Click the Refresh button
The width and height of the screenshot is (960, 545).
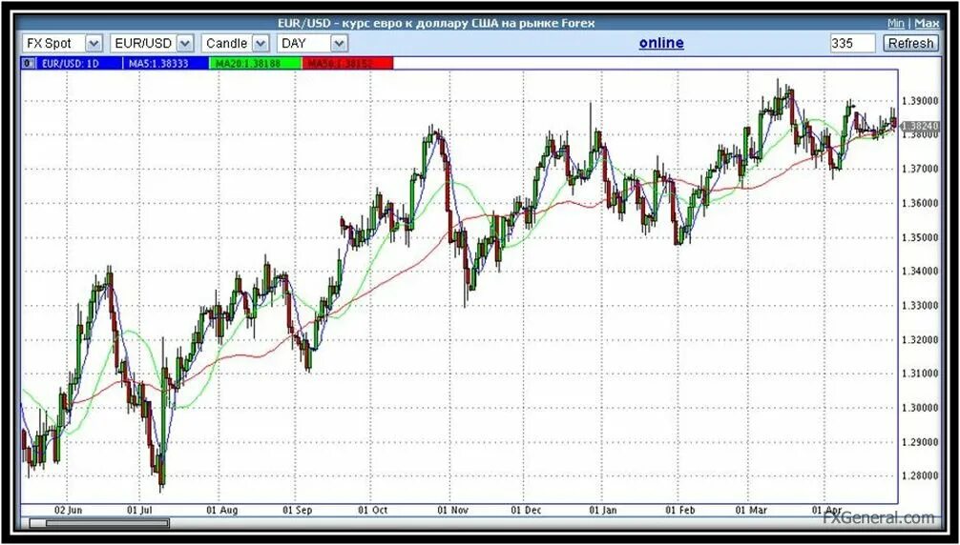pos(911,44)
